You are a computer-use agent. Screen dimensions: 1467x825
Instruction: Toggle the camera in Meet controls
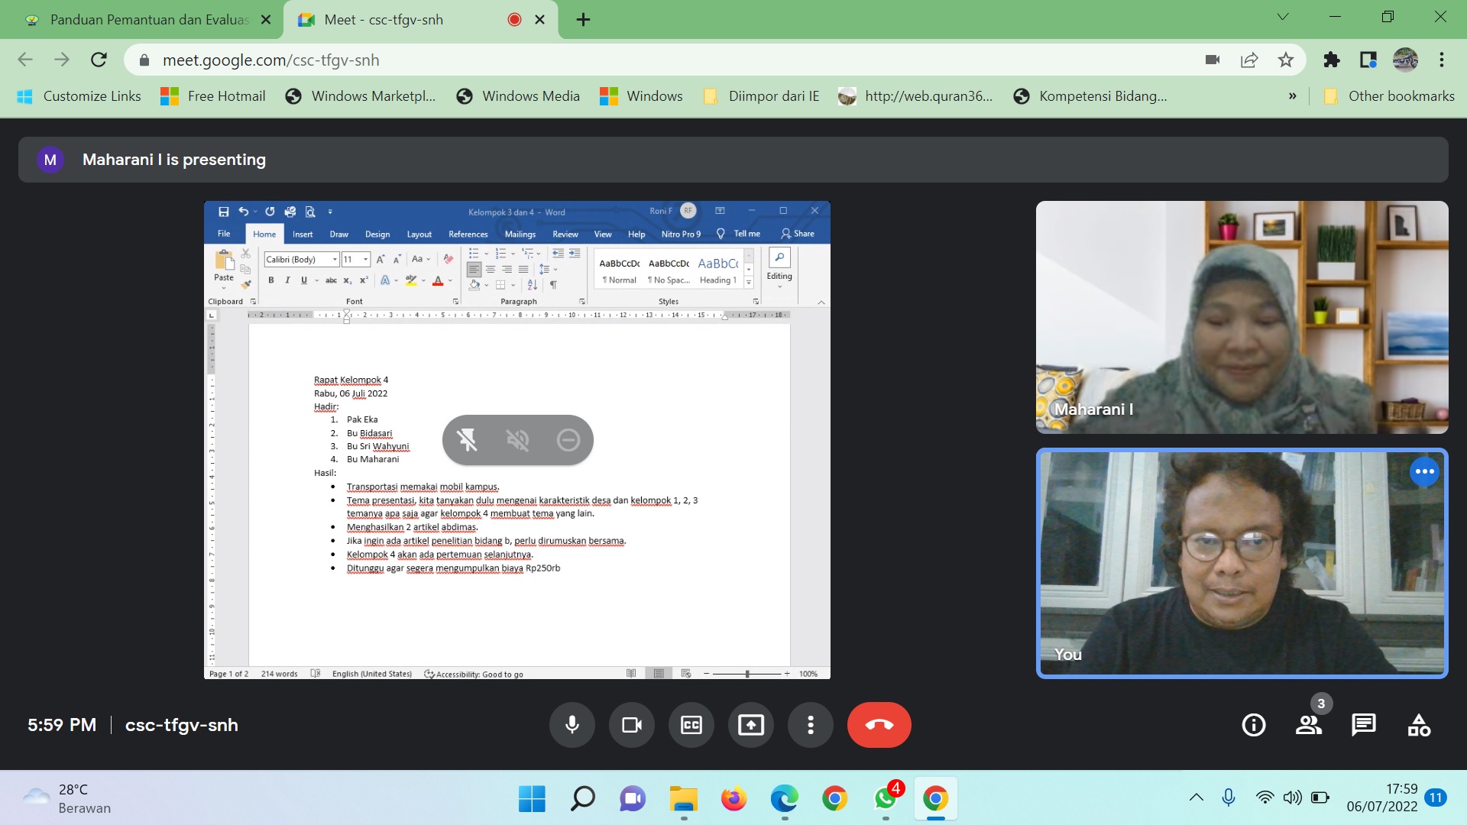coord(631,724)
